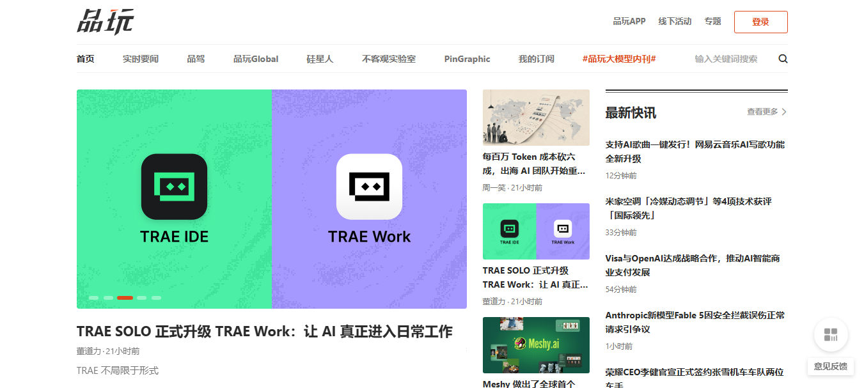Select the 品驾 nav tab
Image resolution: width=864 pixels, height=388 pixels.
pos(196,59)
